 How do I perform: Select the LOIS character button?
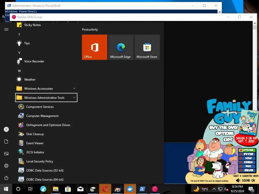point(247,158)
